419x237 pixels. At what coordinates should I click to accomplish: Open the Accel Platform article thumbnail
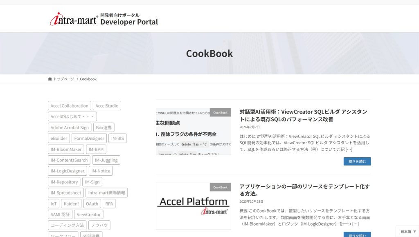click(193, 206)
